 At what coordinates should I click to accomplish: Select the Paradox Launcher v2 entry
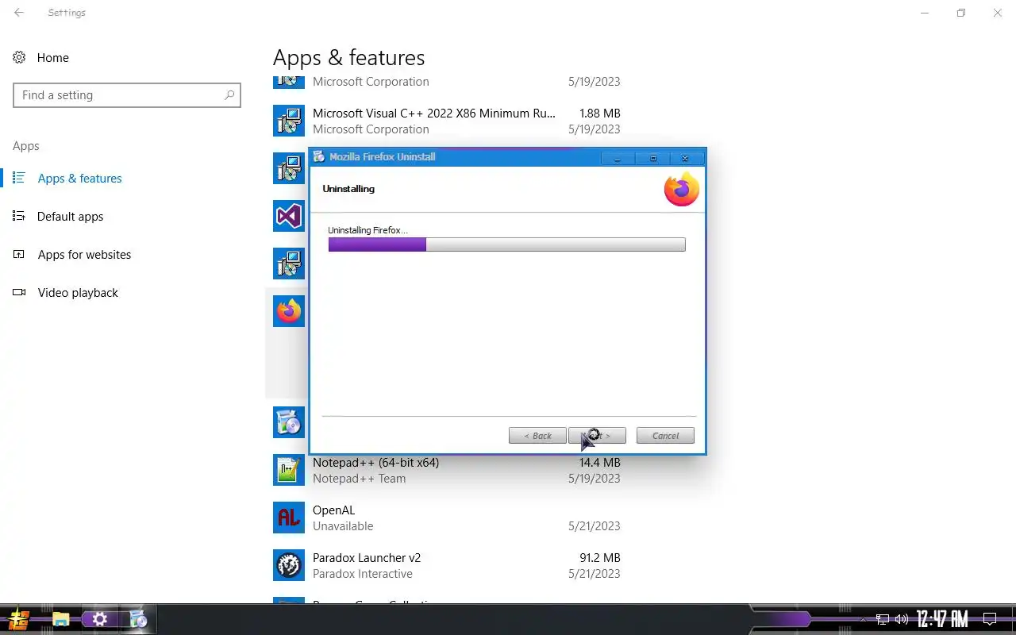(x=447, y=565)
